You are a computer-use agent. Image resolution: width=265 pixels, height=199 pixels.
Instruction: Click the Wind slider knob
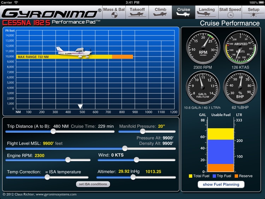pyautogui.click(x=136, y=160)
